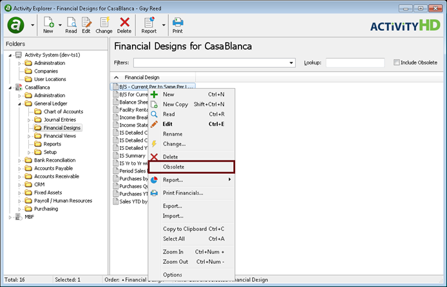Viewport: 447px width, 287px height.
Task: Open the Accounts Receivable folder
Action: (x=57, y=176)
